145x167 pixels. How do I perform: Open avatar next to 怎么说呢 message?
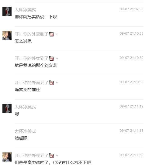coord(7,36)
